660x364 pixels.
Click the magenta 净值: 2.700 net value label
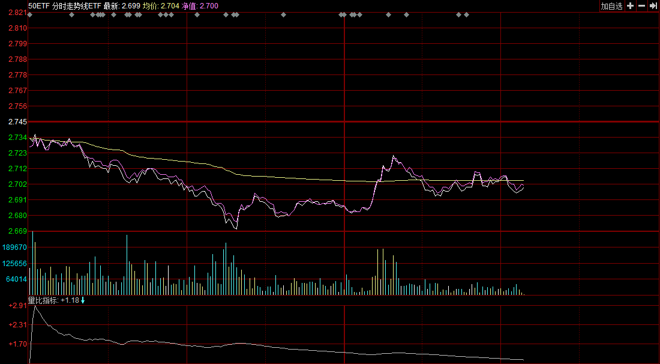pos(200,6)
